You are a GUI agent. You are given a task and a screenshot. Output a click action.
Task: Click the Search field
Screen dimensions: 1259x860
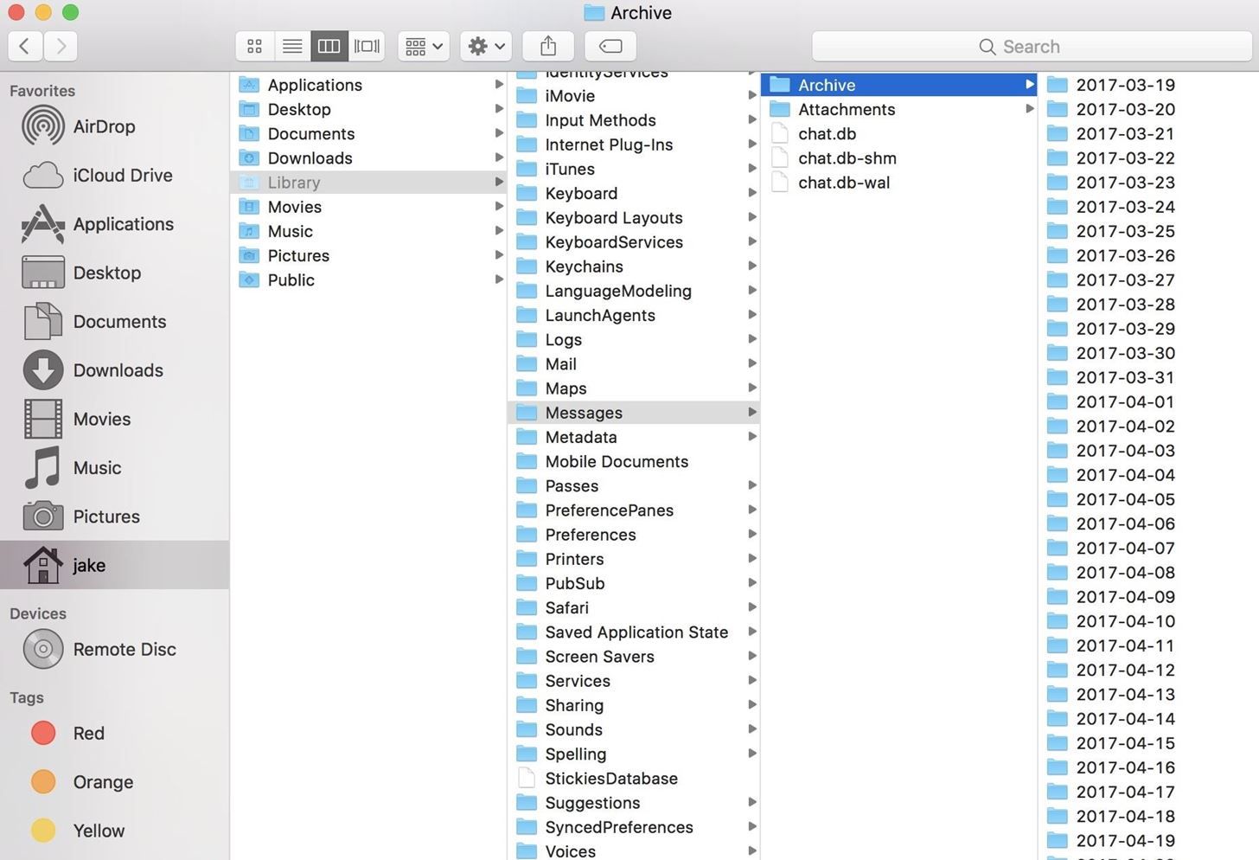click(1031, 47)
